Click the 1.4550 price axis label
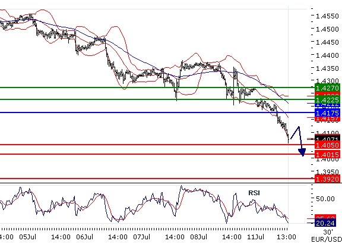This screenshot has width=342, height=247. pyautogui.click(x=327, y=16)
